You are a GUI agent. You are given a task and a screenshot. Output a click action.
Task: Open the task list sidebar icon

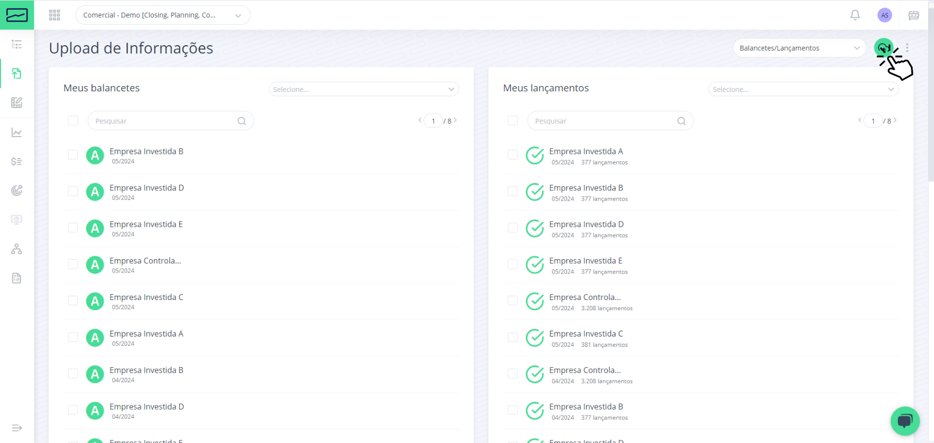click(17, 44)
